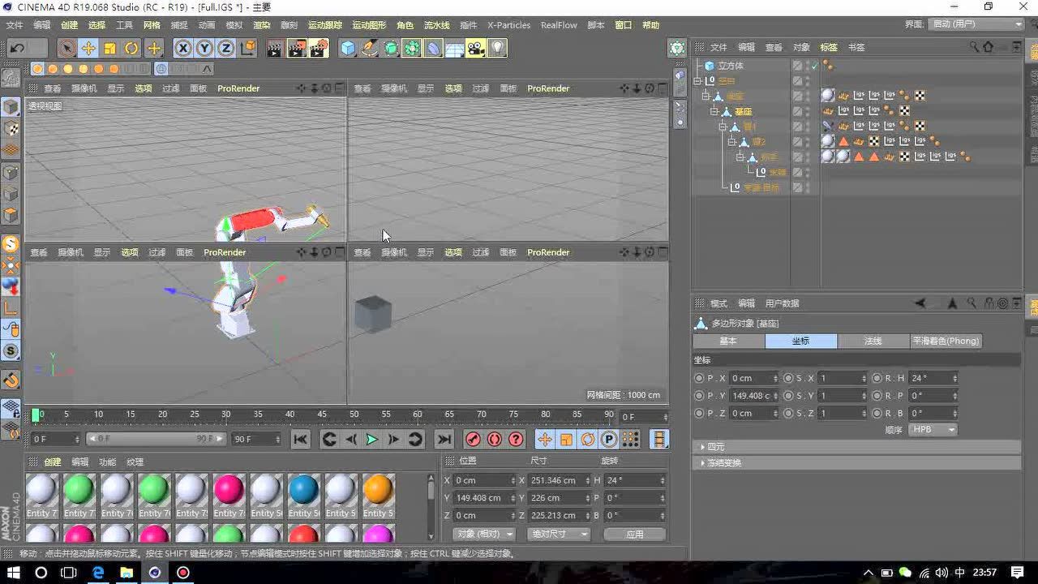Click the camera creation icon in the toolbar
1038x584 pixels.
pos(474,49)
